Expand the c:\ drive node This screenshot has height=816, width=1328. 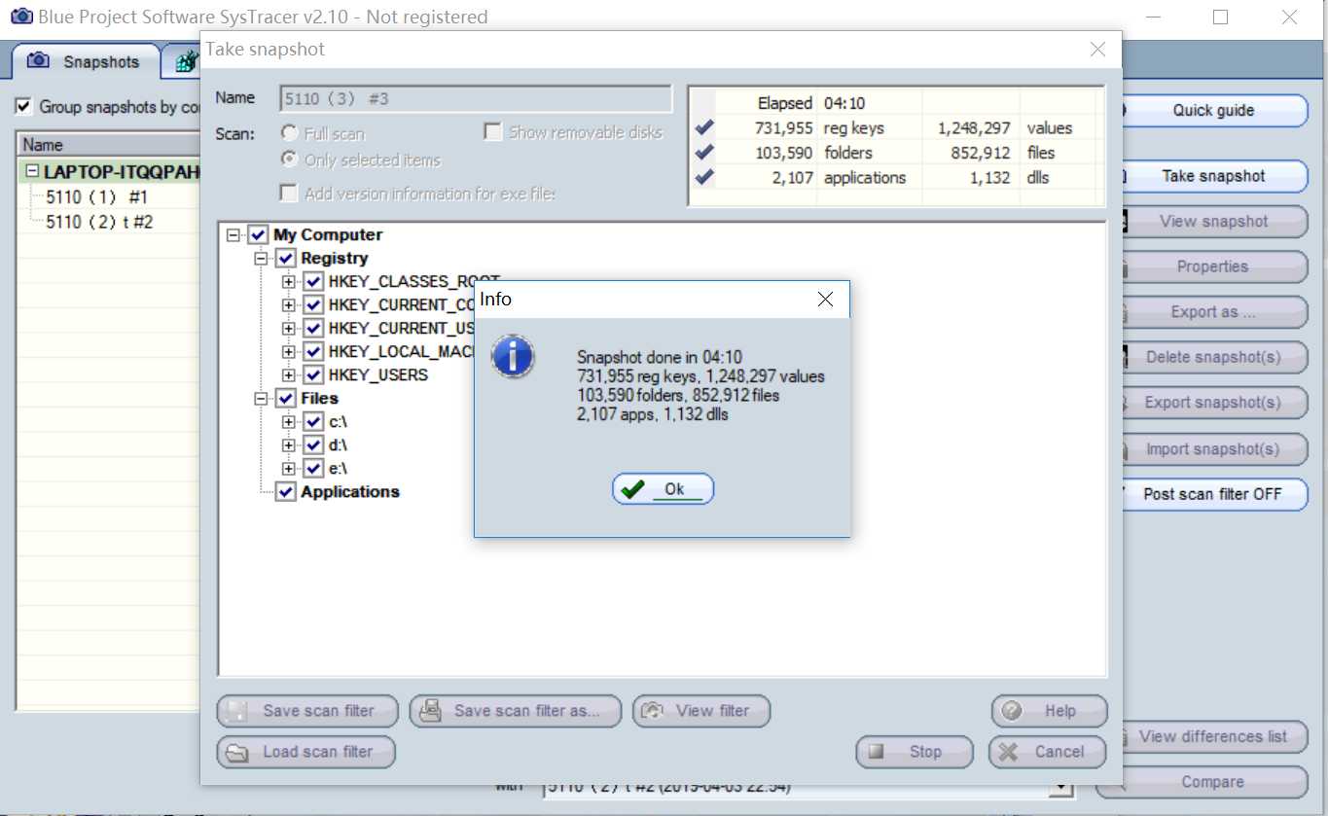tap(288, 421)
